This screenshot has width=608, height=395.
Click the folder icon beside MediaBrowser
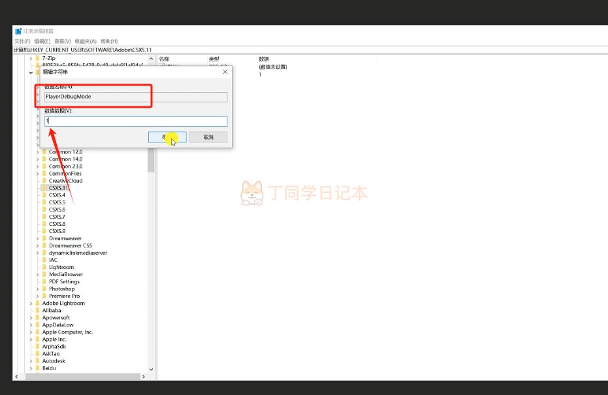click(44, 274)
